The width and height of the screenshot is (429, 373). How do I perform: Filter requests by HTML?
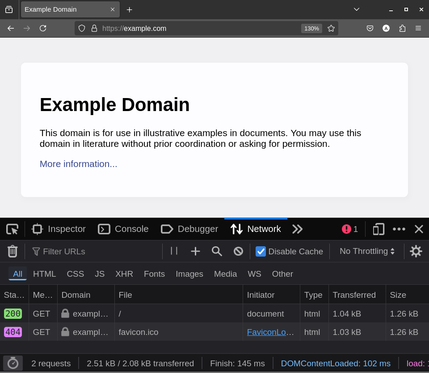click(44, 274)
